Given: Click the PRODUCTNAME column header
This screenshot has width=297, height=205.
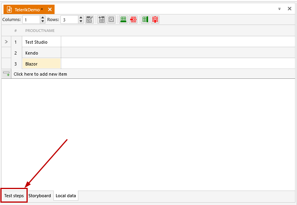Looking at the screenshot, I should click(40, 31).
